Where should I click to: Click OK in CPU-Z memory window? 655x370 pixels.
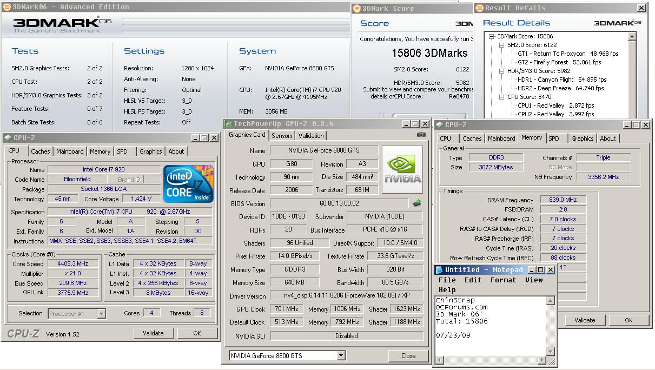click(628, 320)
